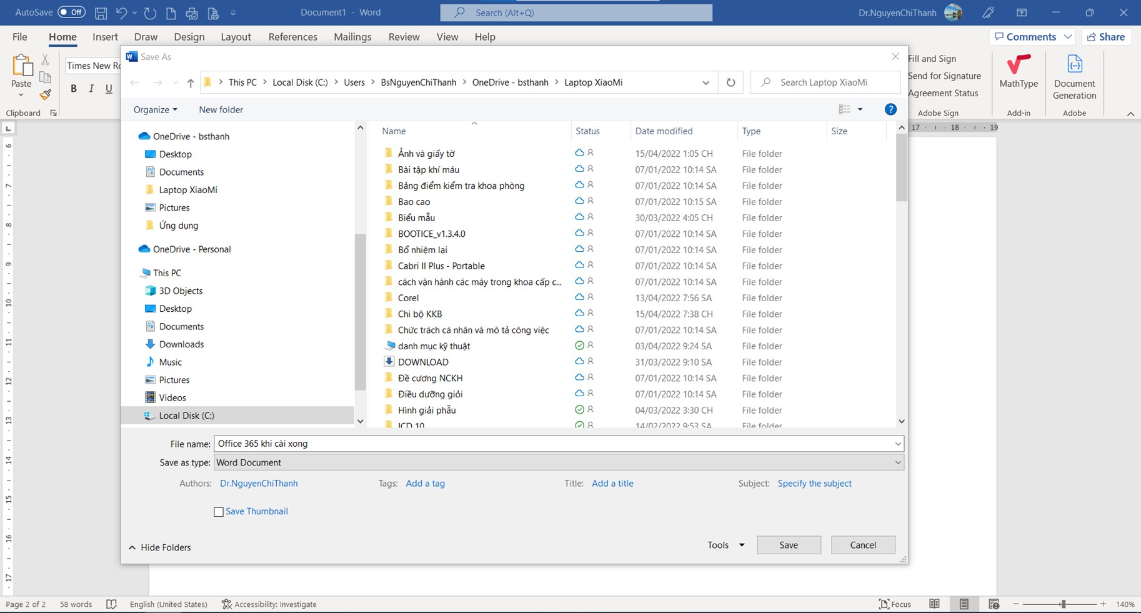Click Focus mode in status bar

895,604
